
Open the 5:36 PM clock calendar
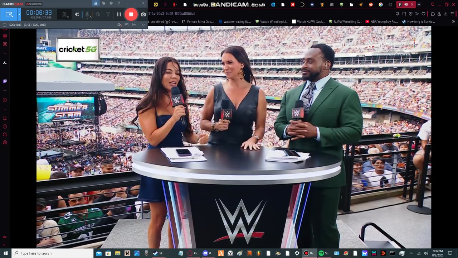pyautogui.click(x=437, y=253)
